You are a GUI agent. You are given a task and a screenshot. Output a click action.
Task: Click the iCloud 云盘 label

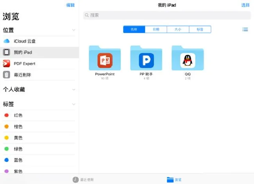pyautogui.click(x=25, y=41)
